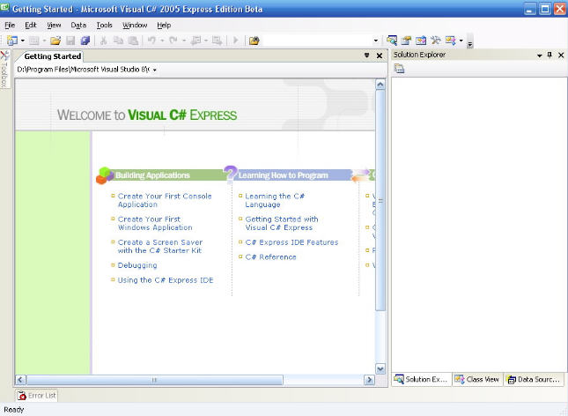Click the Solution Explorer toolbar icon
Image resolution: width=568 pixels, height=416 pixels.
[x=392, y=41]
